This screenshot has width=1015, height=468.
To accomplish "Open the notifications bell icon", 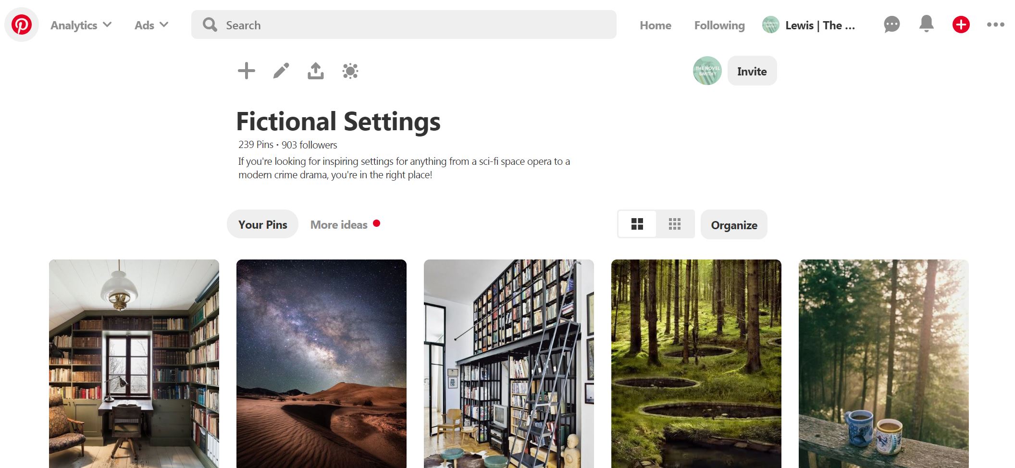I will point(927,24).
